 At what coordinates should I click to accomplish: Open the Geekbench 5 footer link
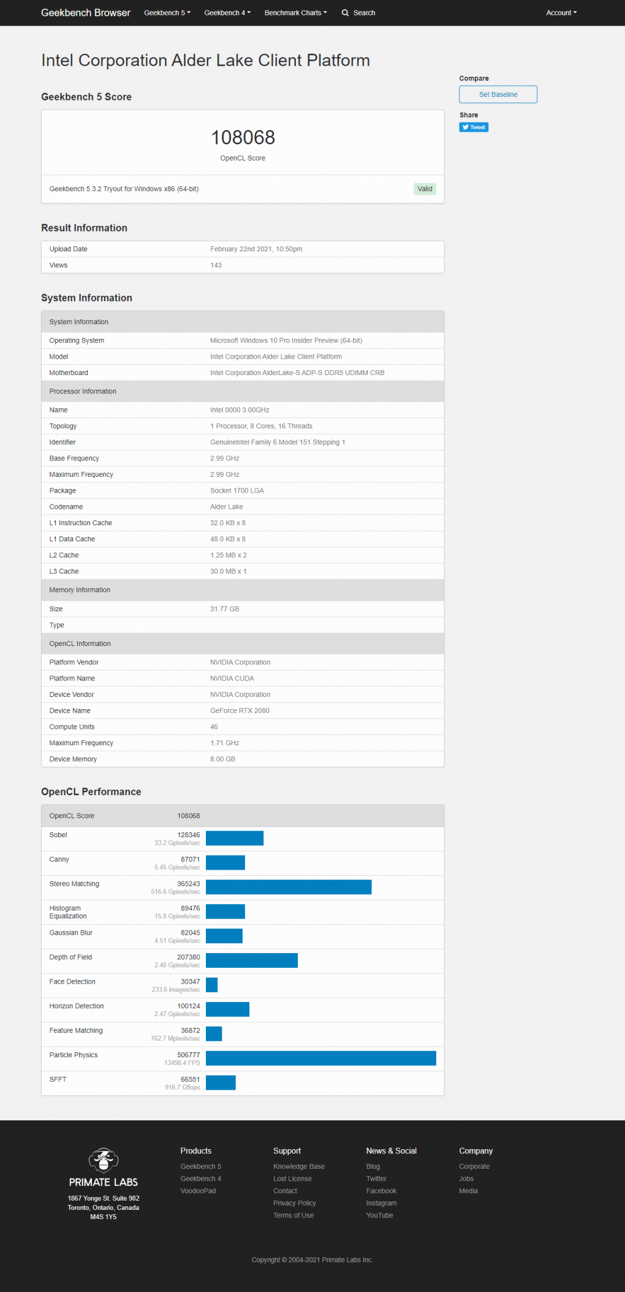[x=200, y=1166]
